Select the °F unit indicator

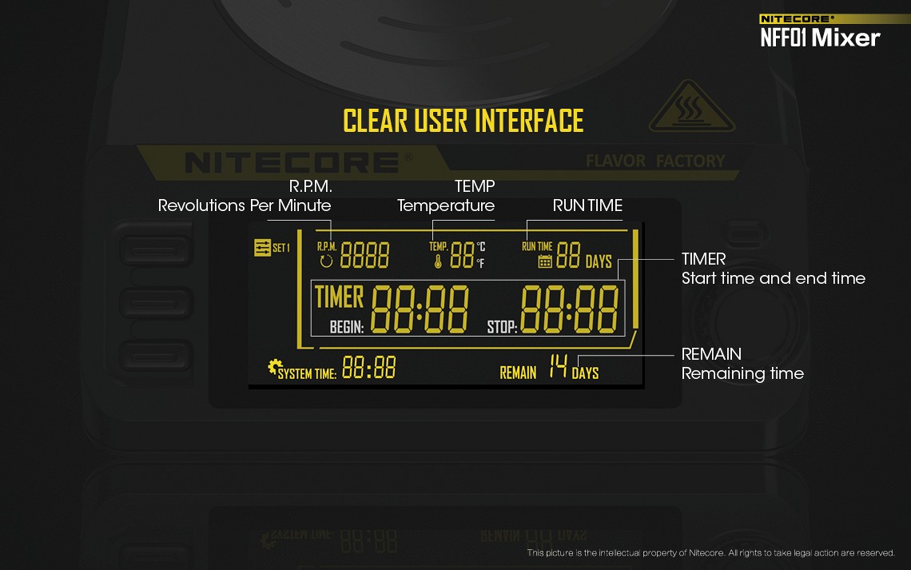[480, 263]
